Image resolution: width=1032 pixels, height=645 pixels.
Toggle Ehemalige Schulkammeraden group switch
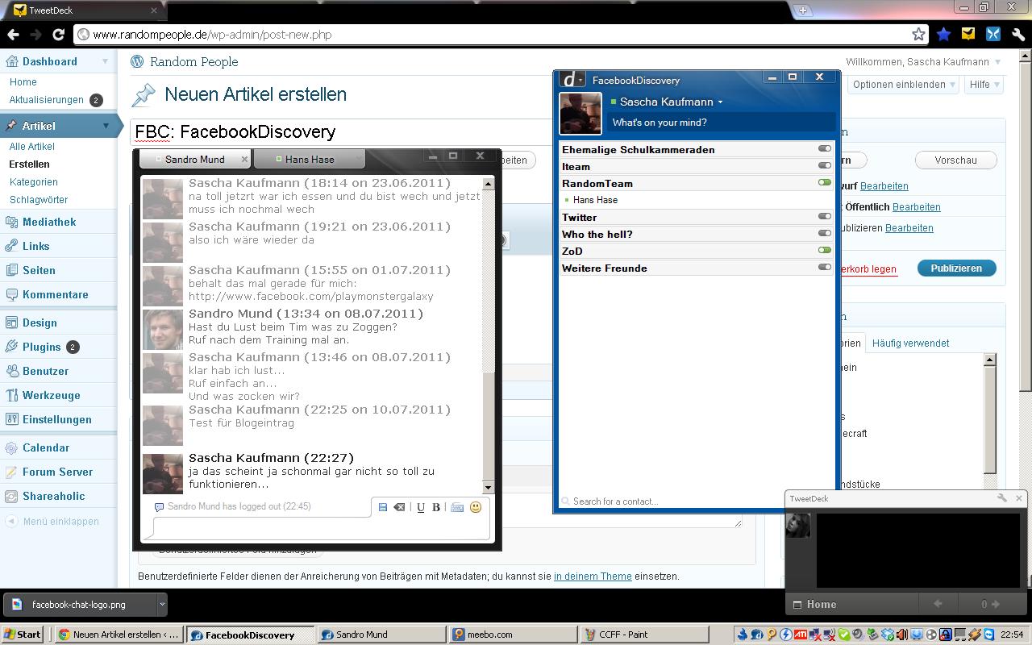(824, 149)
